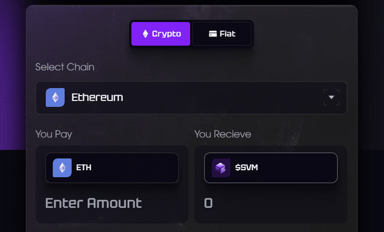The height and width of the screenshot is (232, 384).
Task: Click the ETH token symbol text
Action: (84, 168)
